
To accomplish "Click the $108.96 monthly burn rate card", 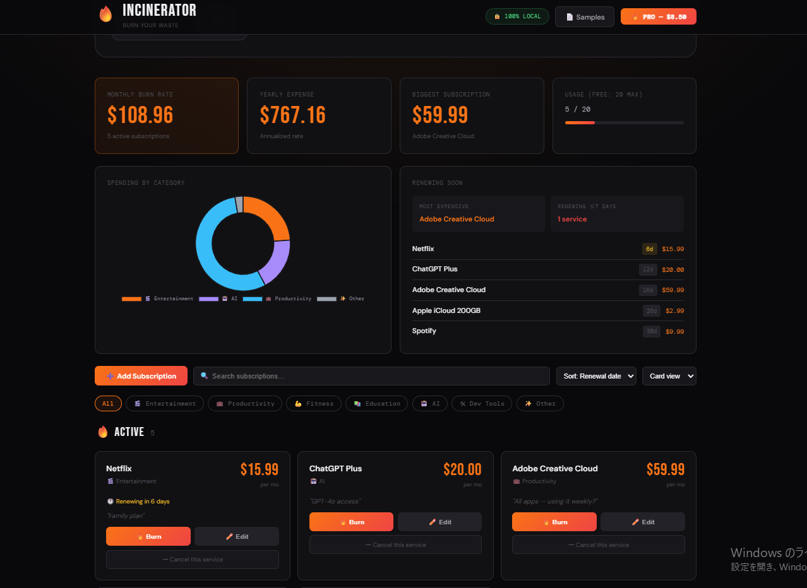I will pos(167,115).
